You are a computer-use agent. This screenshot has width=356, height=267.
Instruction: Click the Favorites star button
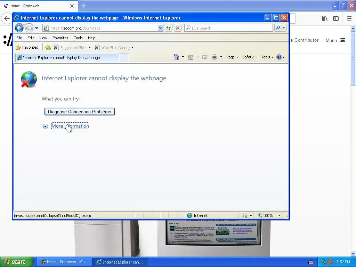[x=27, y=47]
